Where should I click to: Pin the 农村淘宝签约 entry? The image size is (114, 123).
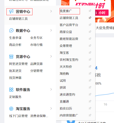pyautogui.click(x=90, y=60)
